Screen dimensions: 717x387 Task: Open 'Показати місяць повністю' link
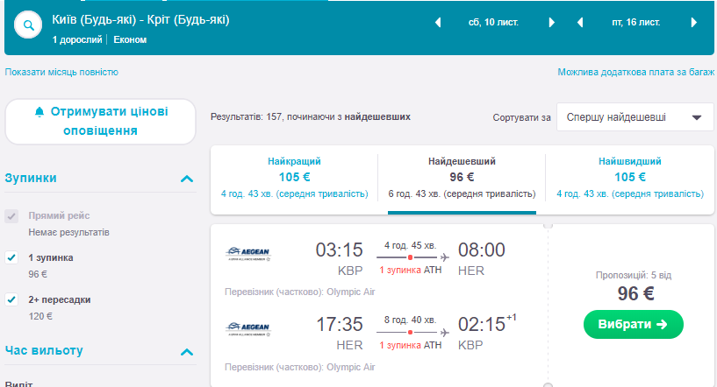click(61, 72)
